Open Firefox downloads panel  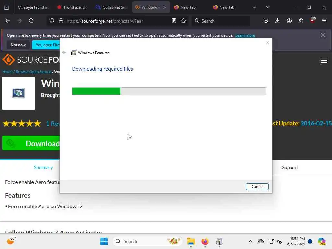point(278,21)
